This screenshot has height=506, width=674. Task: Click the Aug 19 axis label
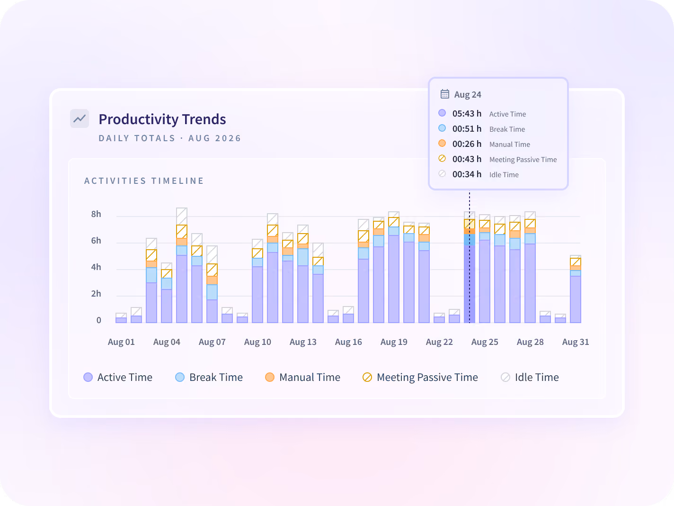(x=394, y=342)
